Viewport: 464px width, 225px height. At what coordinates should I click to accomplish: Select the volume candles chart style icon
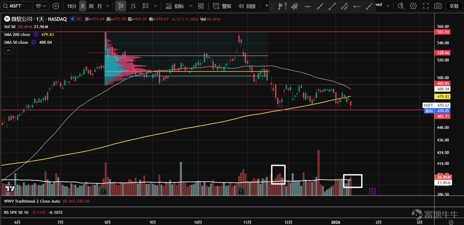tap(146, 6)
